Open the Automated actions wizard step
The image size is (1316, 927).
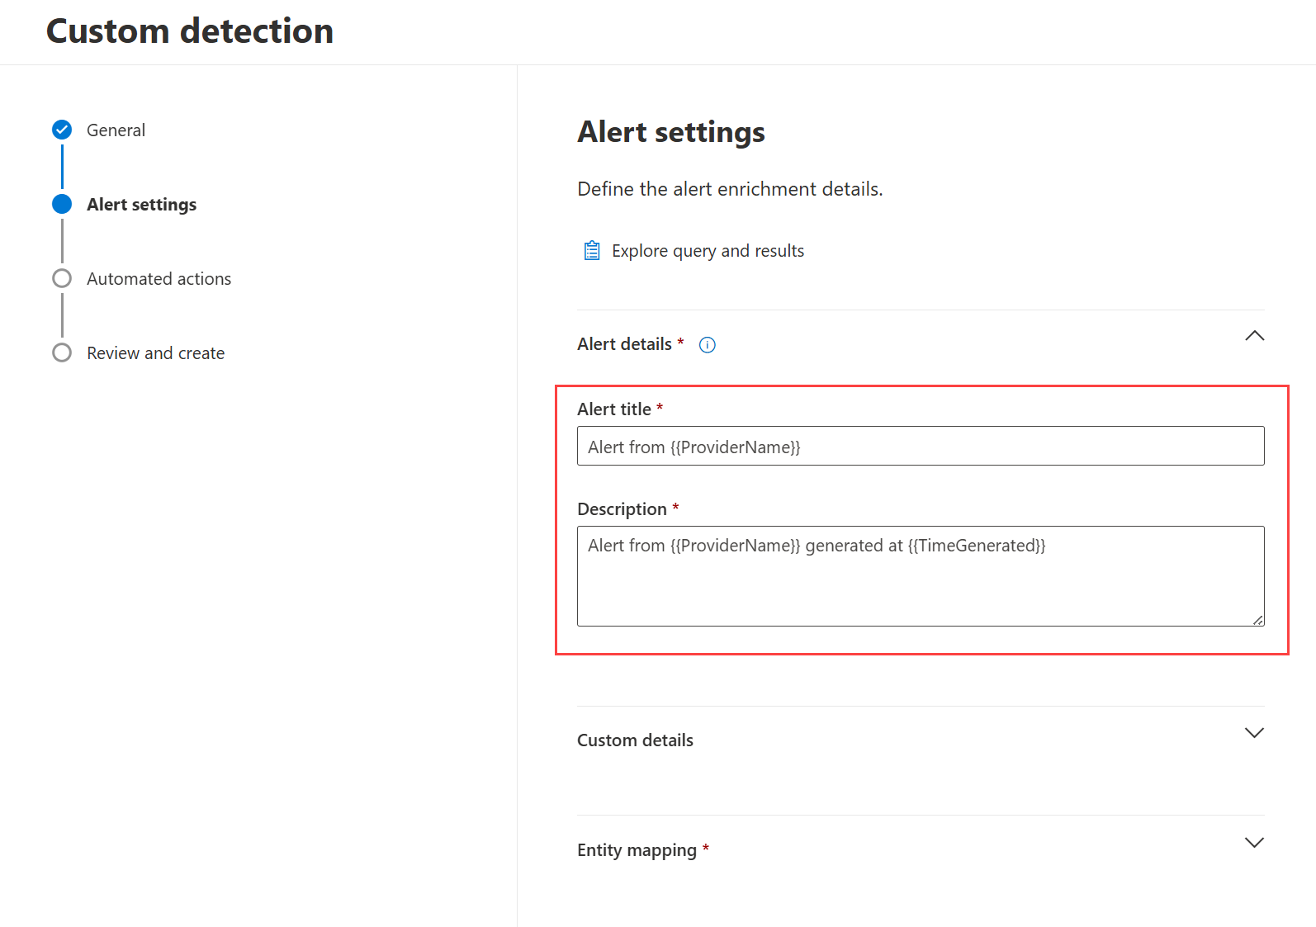159,279
